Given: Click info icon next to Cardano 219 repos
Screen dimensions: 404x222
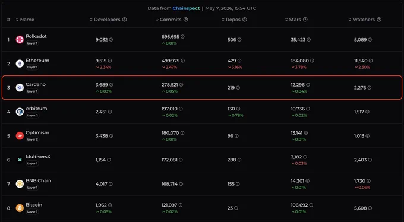Looking at the screenshot, I should (238, 88).
